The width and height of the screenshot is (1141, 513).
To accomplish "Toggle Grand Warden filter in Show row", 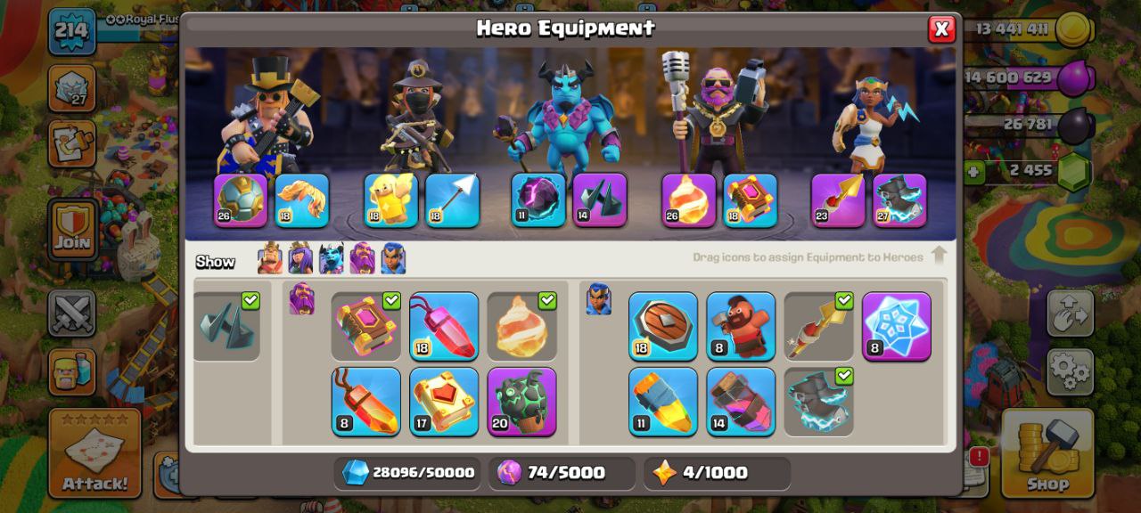I will (362, 258).
